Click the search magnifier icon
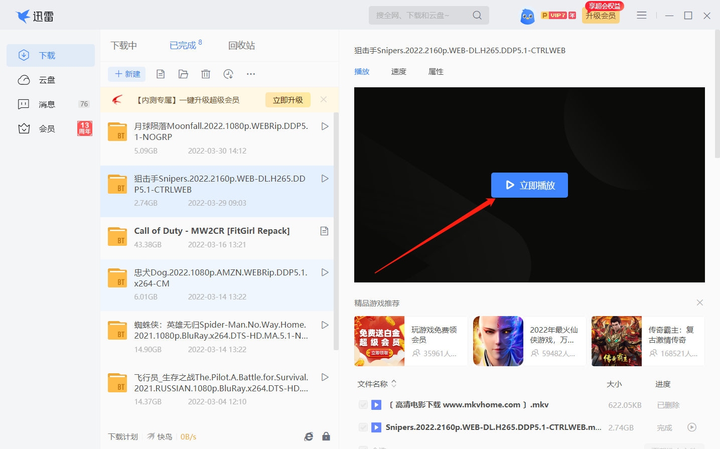This screenshot has width=720, height=449. (x=477, y=16)
